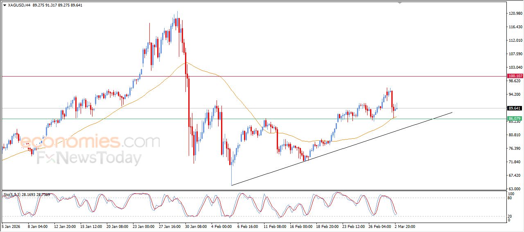This screenshot has width=524, height=232.
Task: Click the 5 Jan 2026 date label
Action: 11,226
